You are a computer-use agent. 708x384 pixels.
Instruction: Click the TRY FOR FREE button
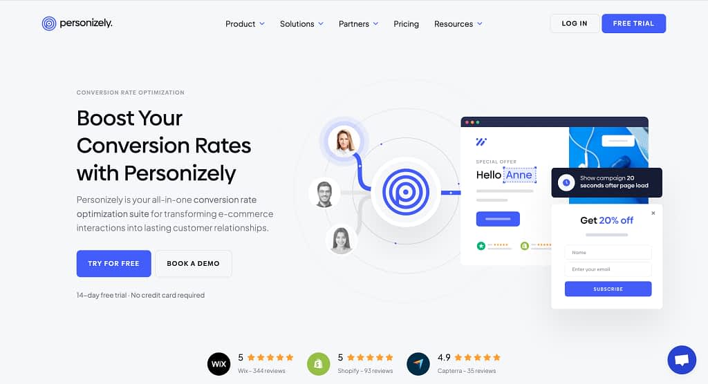(114, 264)
